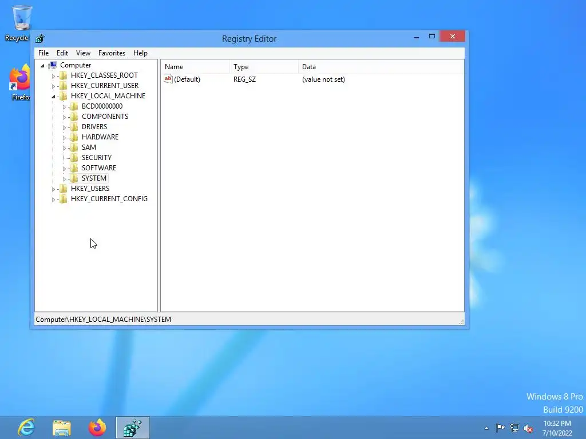Viewport: 586px width, 439px height.
Task: Click the SAM folder icon
Action: 74,147
